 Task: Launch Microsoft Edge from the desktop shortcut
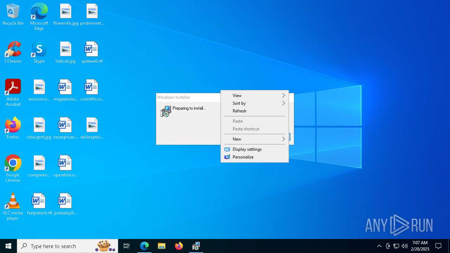39,17
